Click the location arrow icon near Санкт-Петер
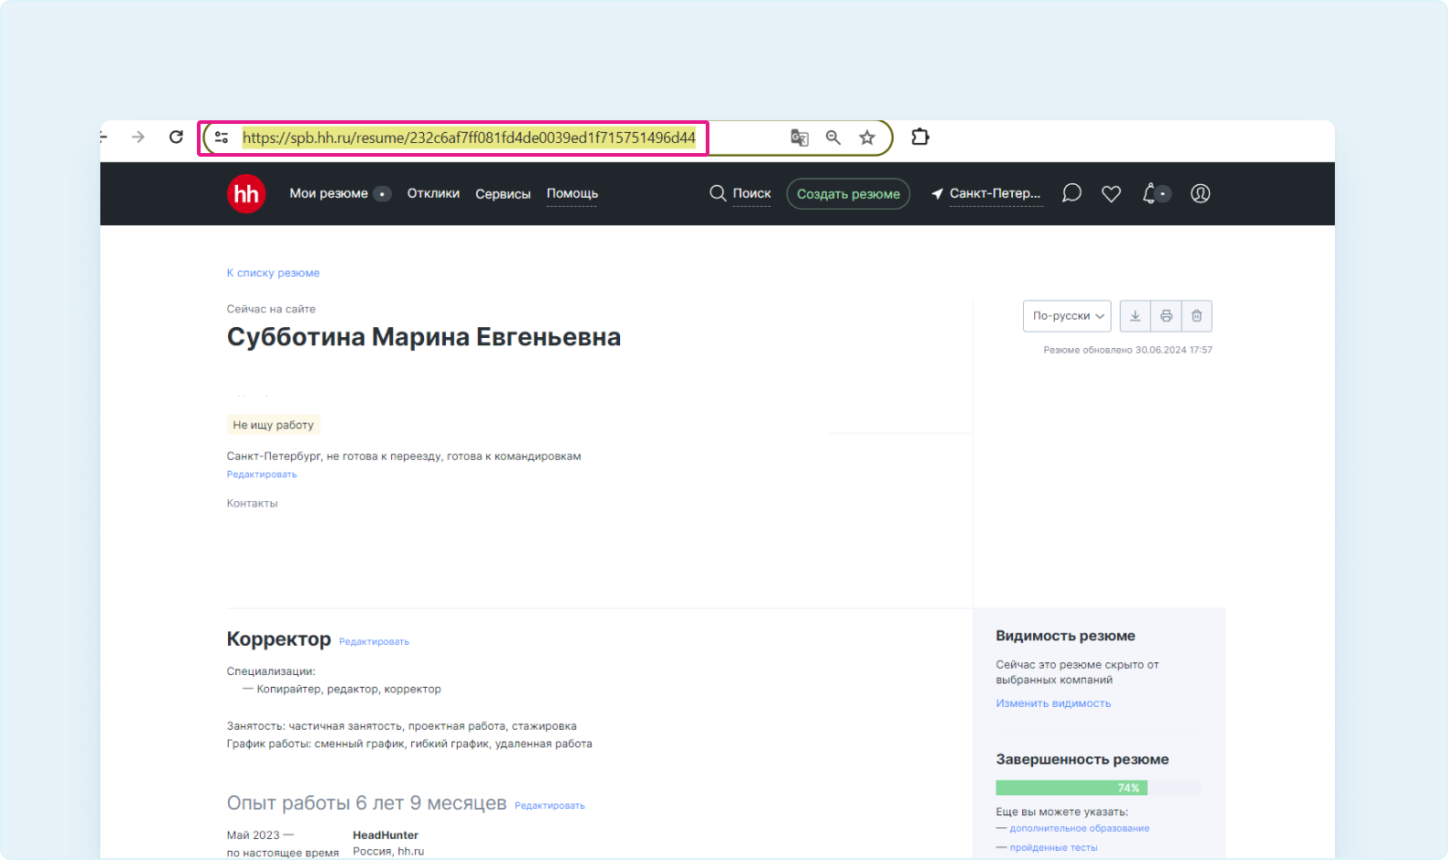This screenshot has width=1448, height=860. tap(937, 194)
